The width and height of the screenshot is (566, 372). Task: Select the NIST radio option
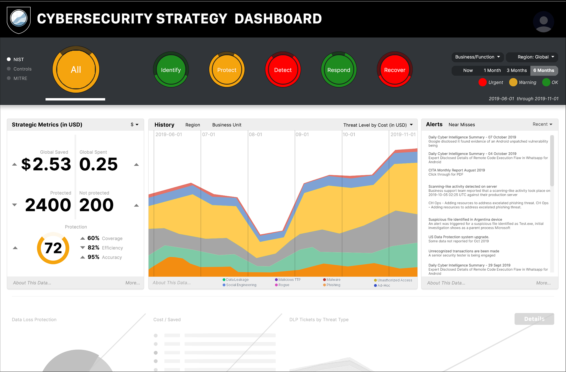click(9, 59)
